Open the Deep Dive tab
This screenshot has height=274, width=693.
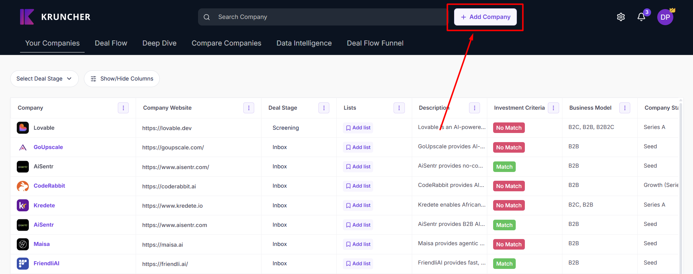(159, 43)
